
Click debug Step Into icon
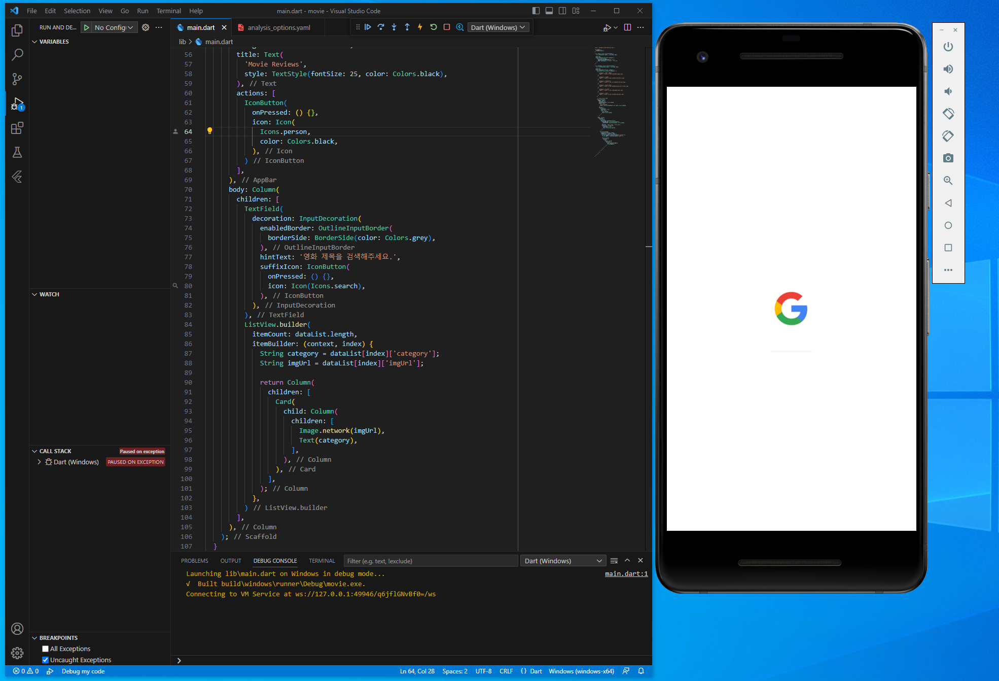point(394,27)
